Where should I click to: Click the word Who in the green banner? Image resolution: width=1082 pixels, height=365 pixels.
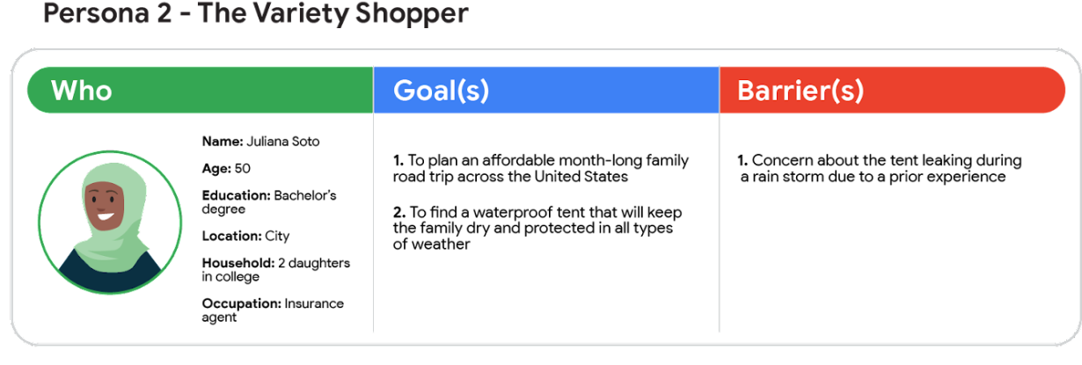[x=82, y=91]
